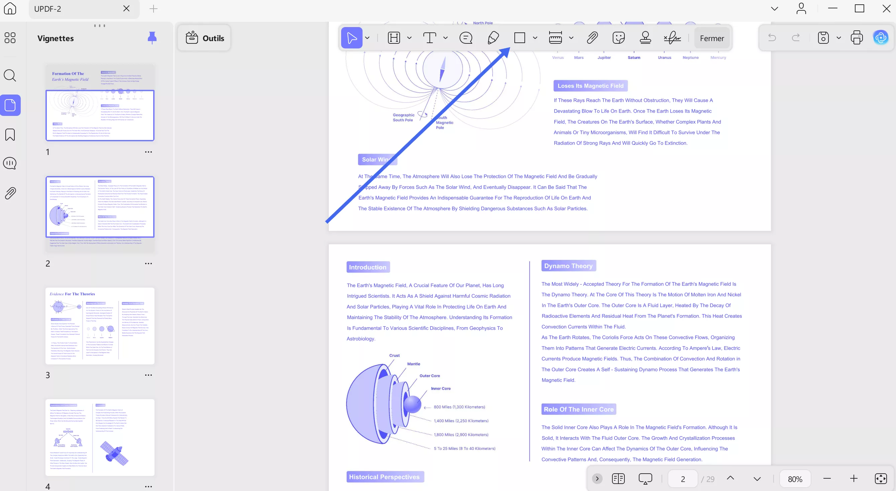
Task: Expand the measure tool dropdown
Action: tap(571, 37)
